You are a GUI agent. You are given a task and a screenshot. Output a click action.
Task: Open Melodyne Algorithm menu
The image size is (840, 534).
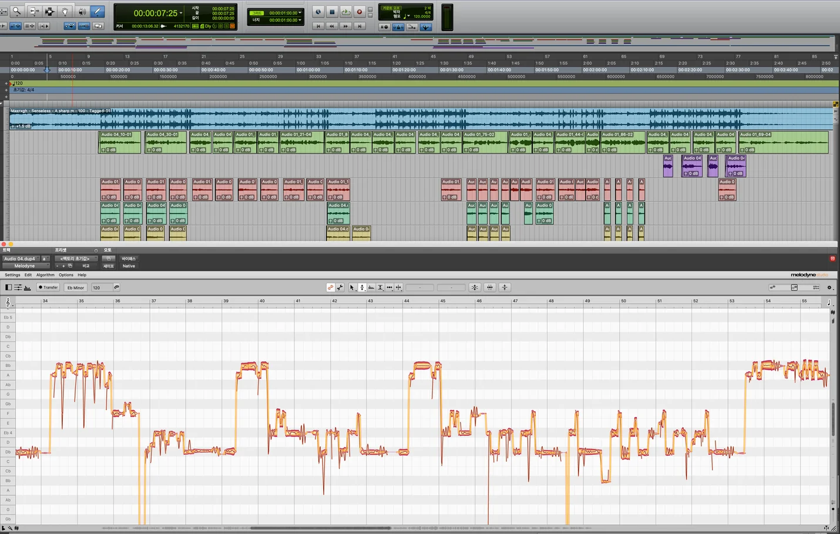pos(45,275)
